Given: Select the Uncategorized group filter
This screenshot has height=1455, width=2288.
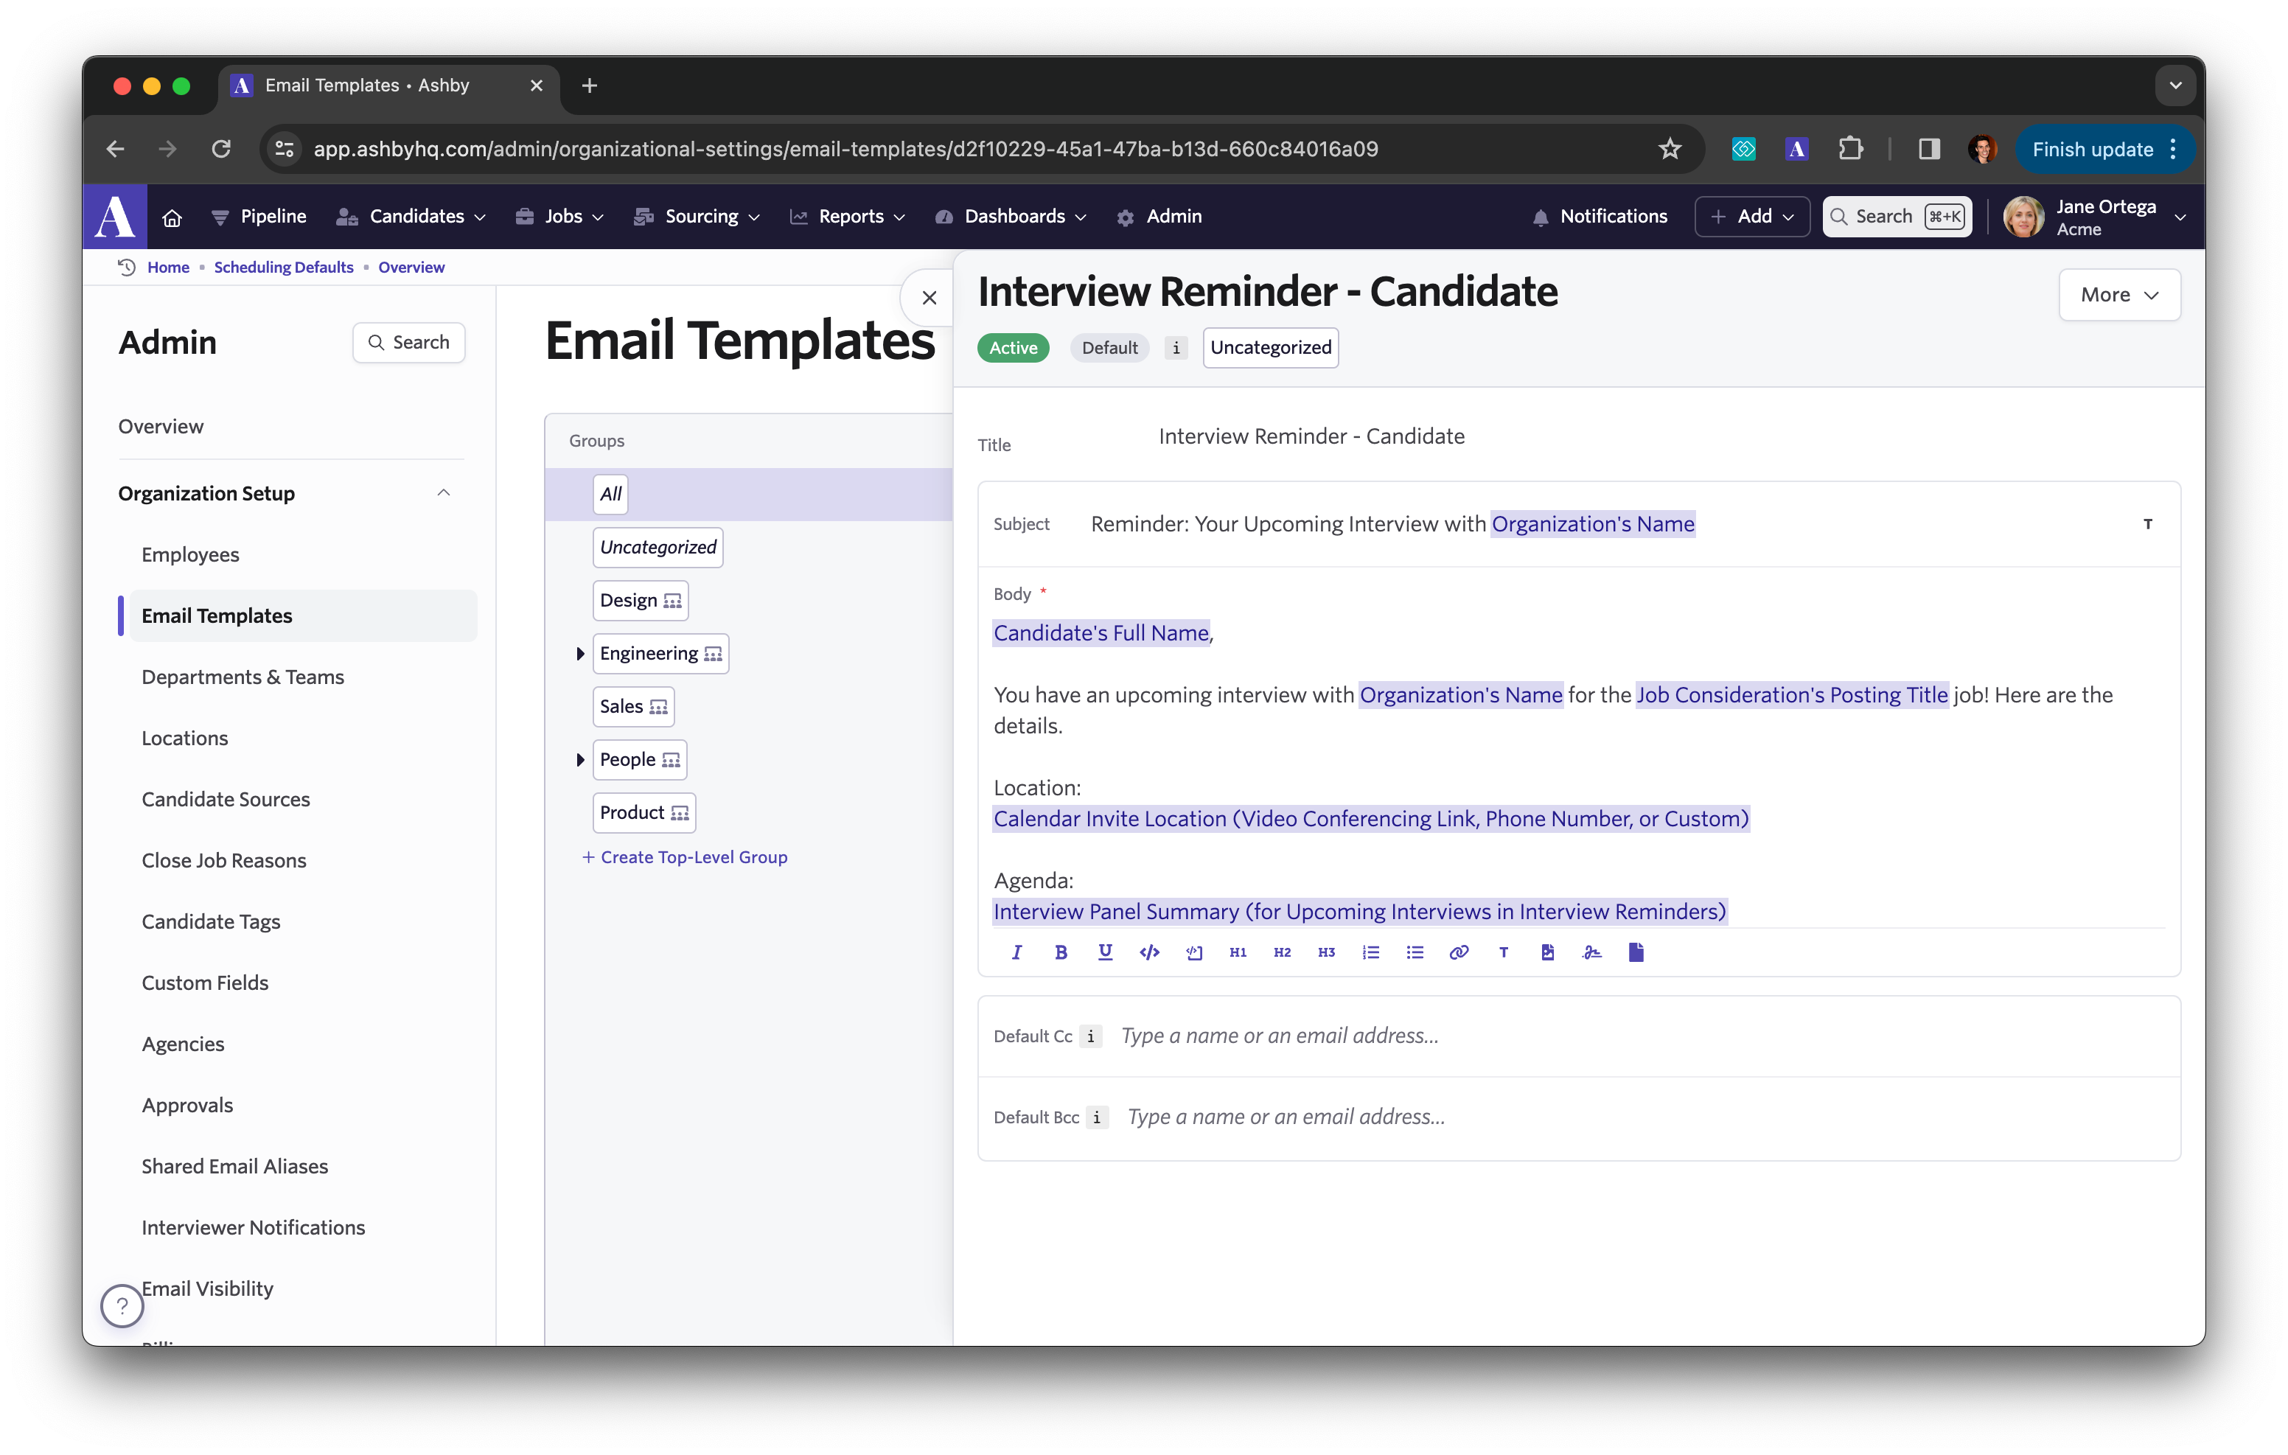Looking at the screenshot, I should (658, 548).
